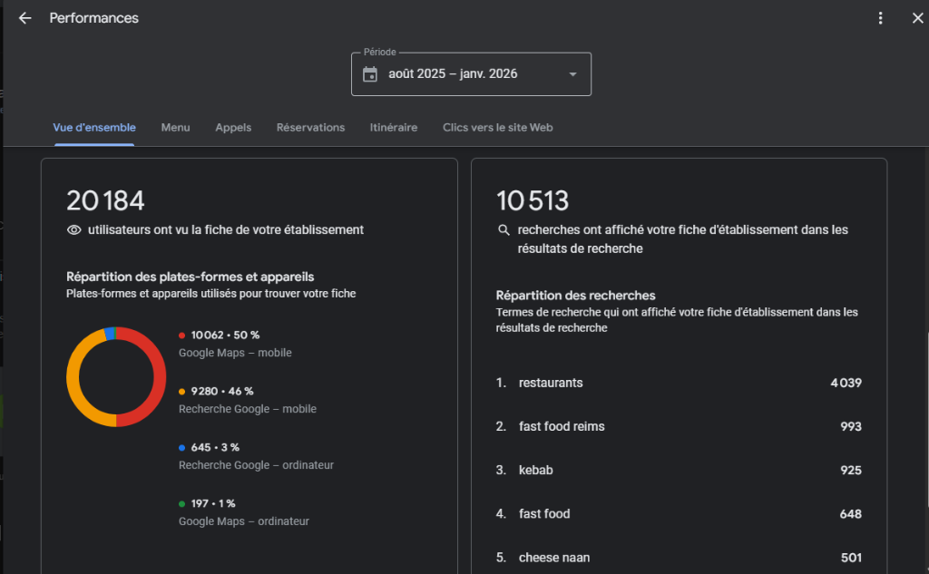Click the 'restaurants' search term row
929x574 pixels.
(x=679, y=384)
